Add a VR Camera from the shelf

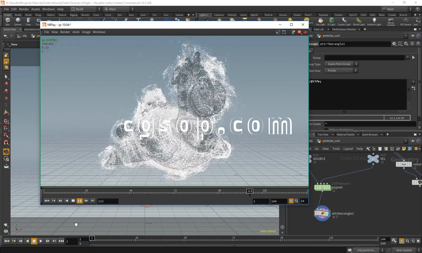click(x=405, y=22)
